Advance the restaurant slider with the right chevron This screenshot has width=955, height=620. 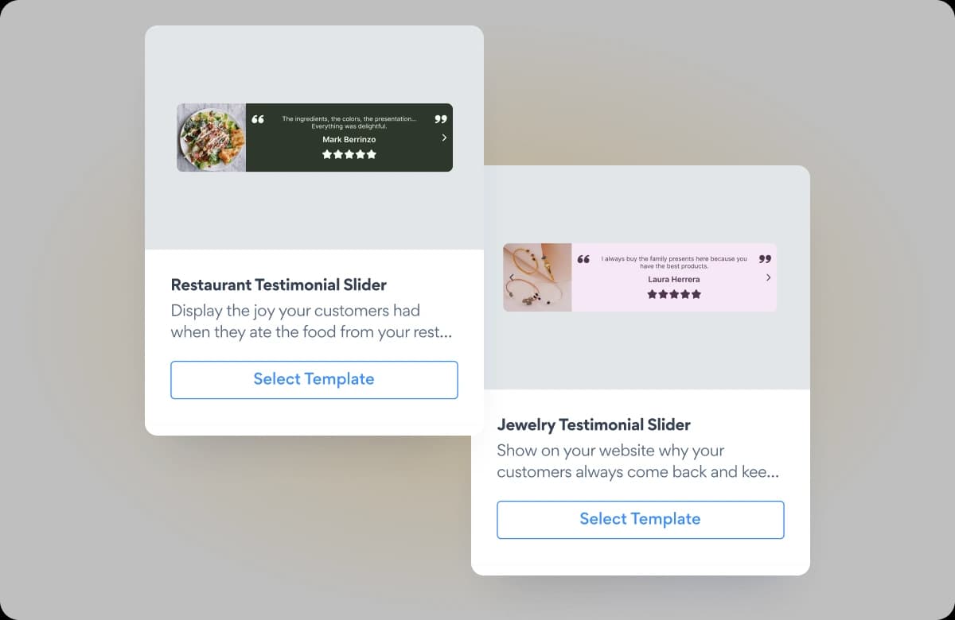click(x=444, y=138)
